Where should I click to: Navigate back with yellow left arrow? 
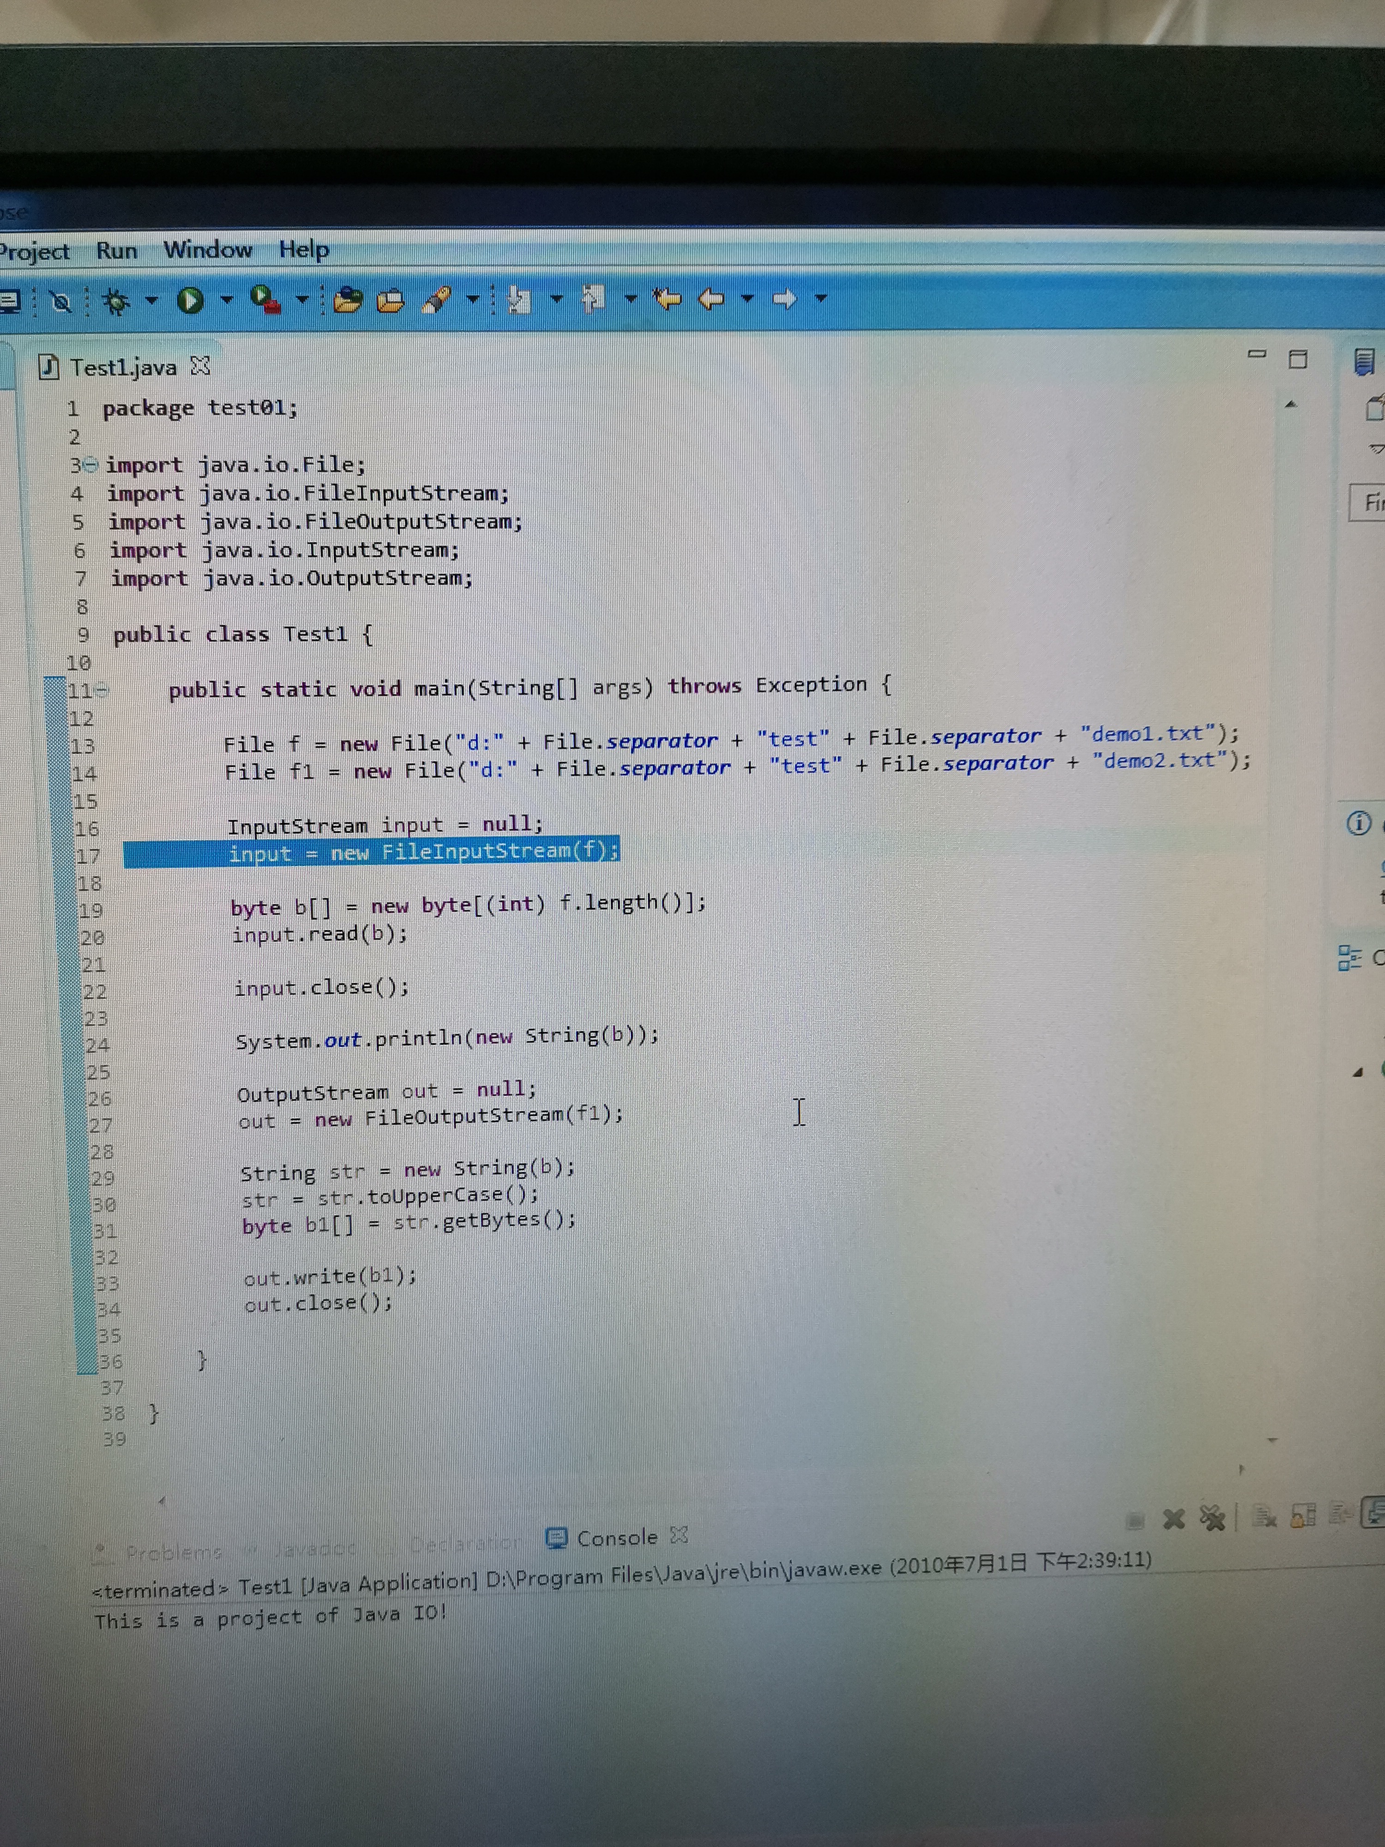[711, 298]
